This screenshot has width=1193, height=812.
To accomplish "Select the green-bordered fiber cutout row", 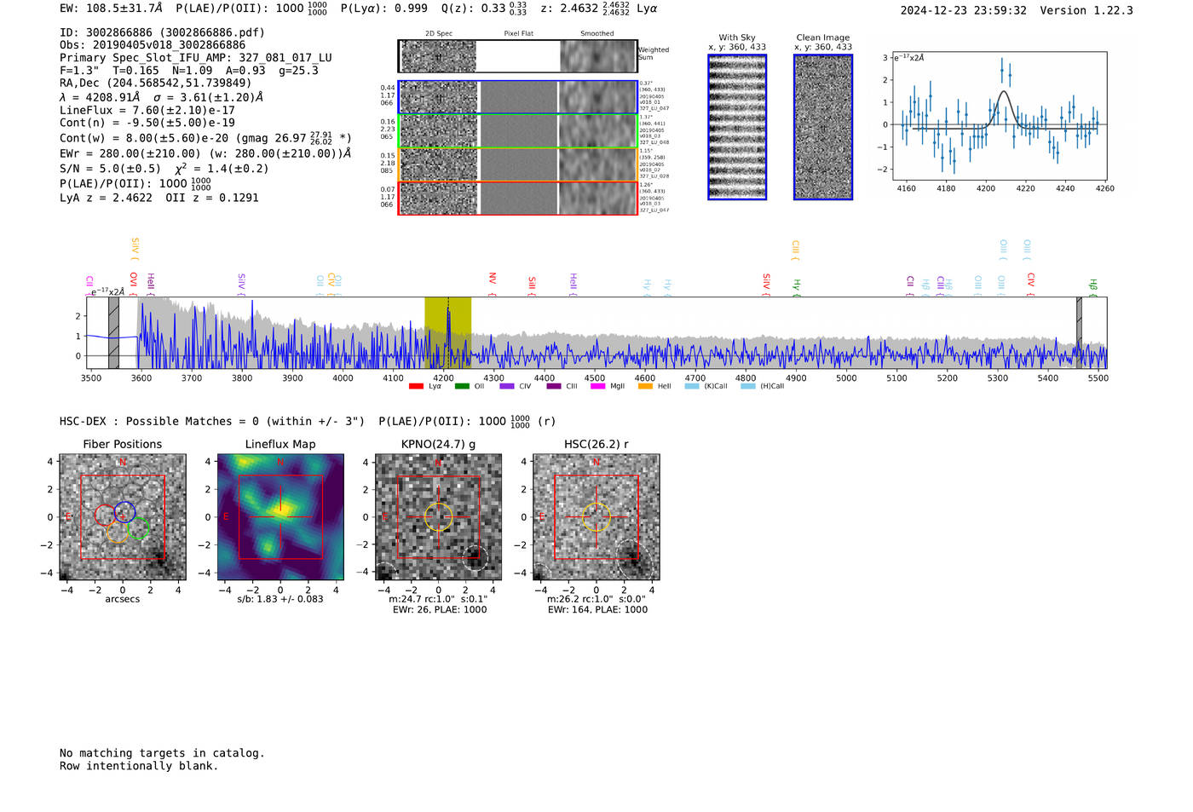I will coord(518,131).
